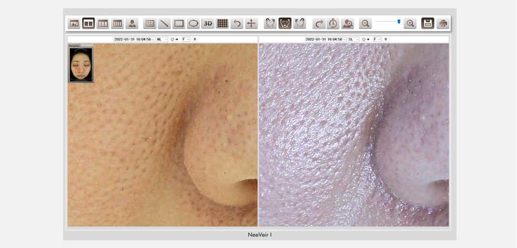The width and height of the screenshot is (517, 248).
Task: Open the NL light mode dropdown
Action: 162,39
